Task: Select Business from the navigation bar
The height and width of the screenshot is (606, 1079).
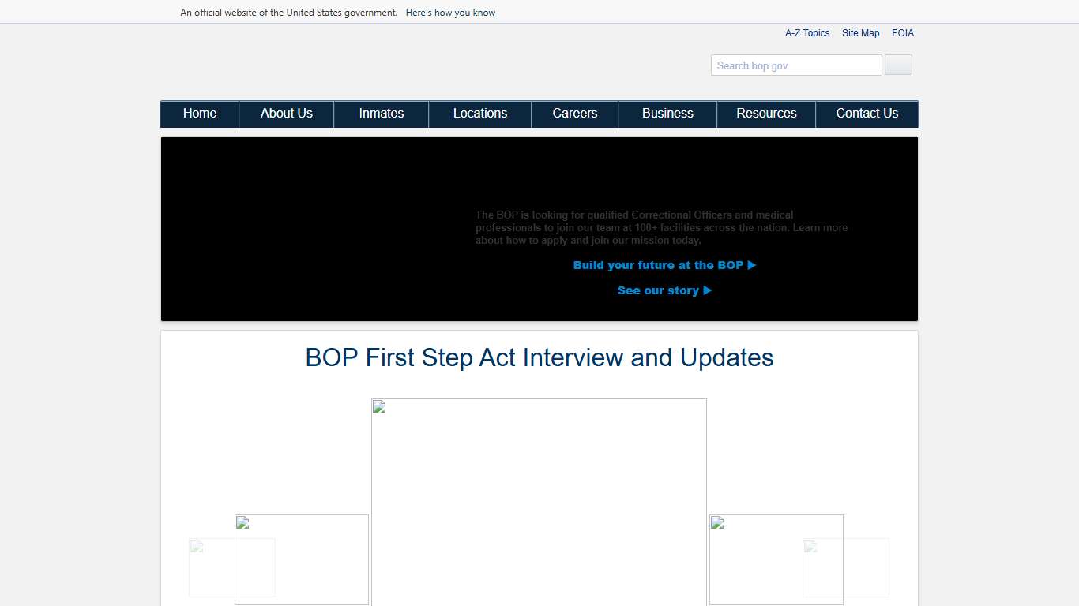Action: click(667, 114)
